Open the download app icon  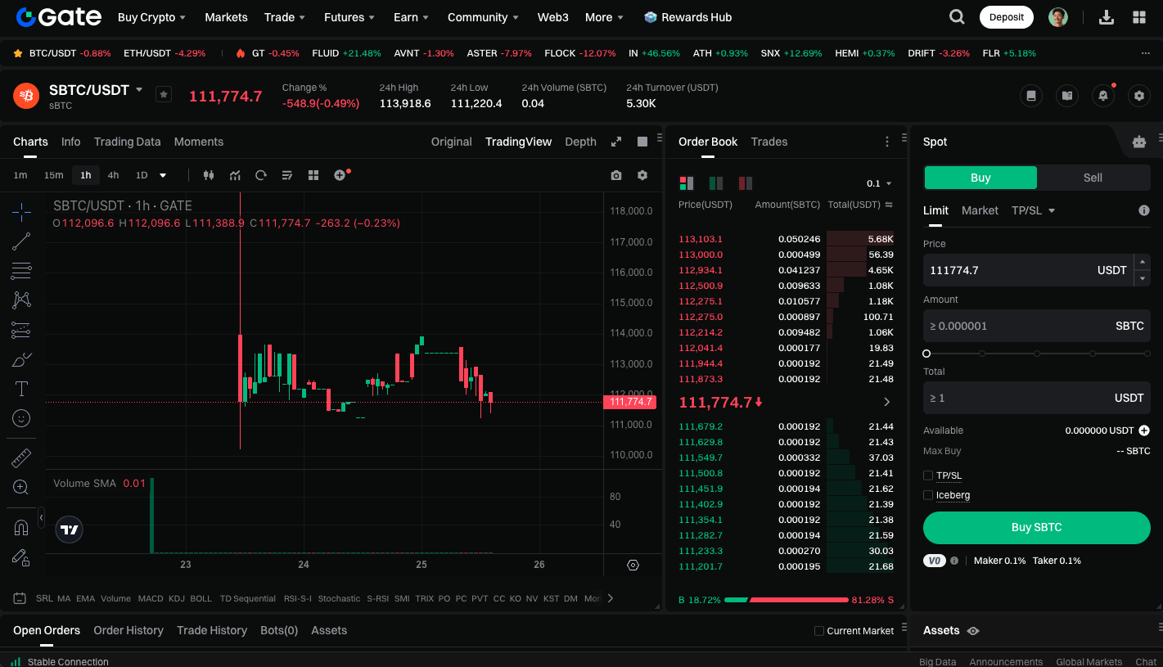[1106, 17]
